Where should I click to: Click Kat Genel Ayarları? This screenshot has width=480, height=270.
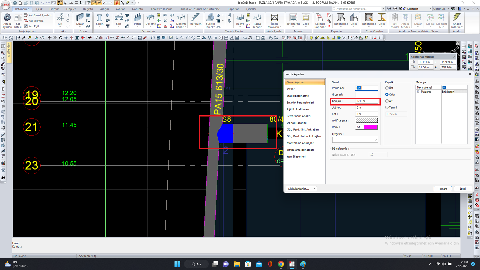(38, 15)
